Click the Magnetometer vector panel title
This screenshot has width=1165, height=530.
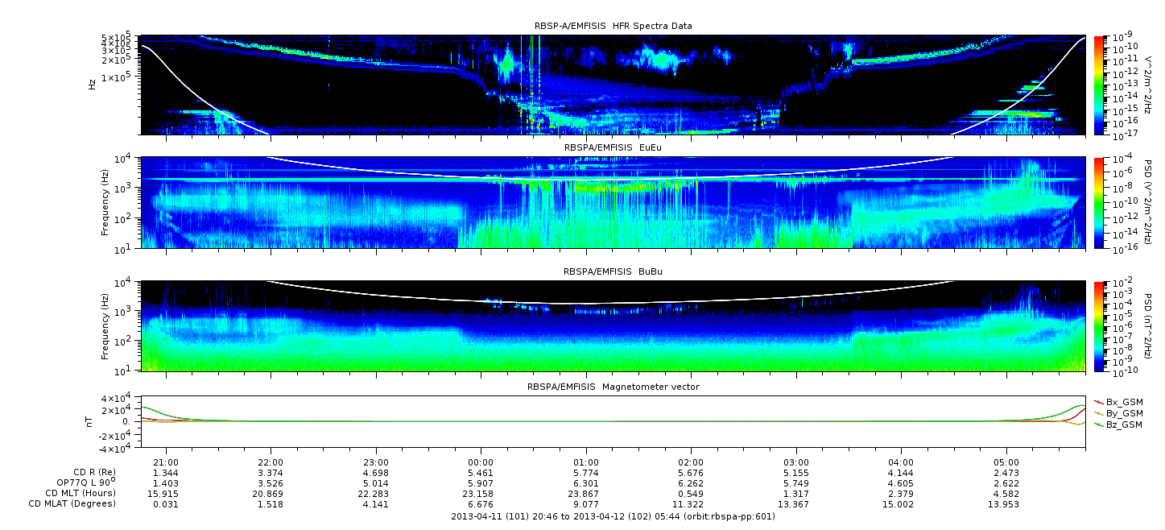[x=613, y=387]
